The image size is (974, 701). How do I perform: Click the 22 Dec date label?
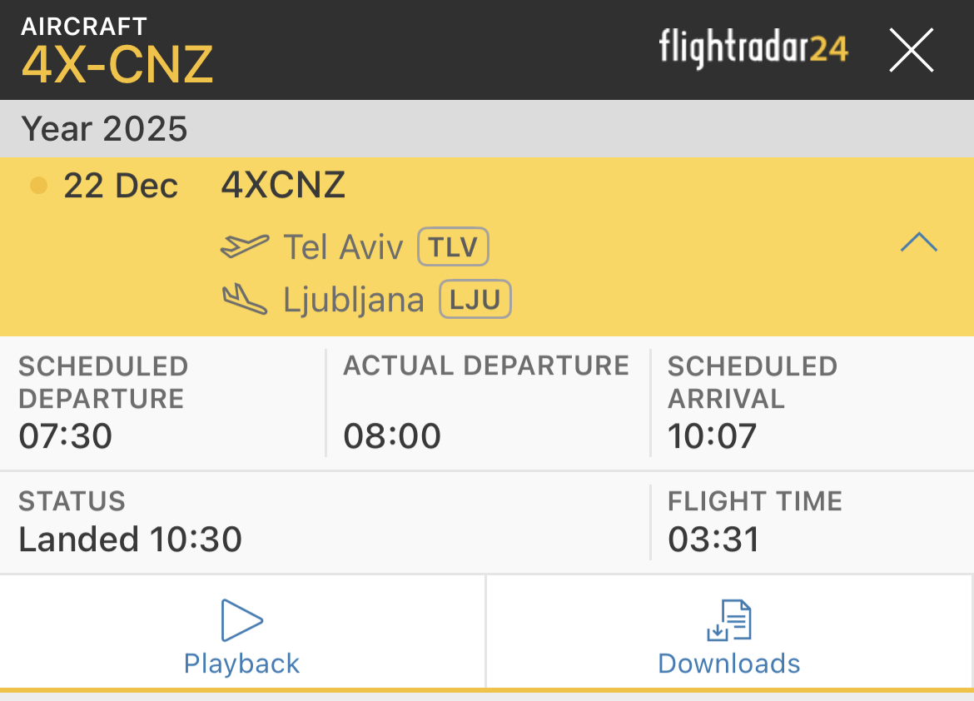[x=121, y=186]
